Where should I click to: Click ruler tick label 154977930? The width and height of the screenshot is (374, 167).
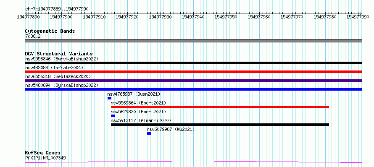point(160,17)
